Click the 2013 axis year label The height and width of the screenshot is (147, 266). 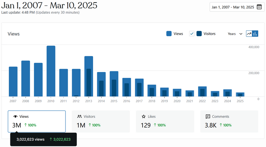89,101
